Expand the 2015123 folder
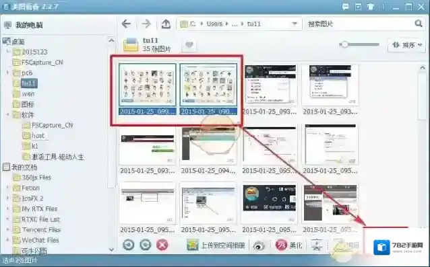 click(x=8, y=51)
